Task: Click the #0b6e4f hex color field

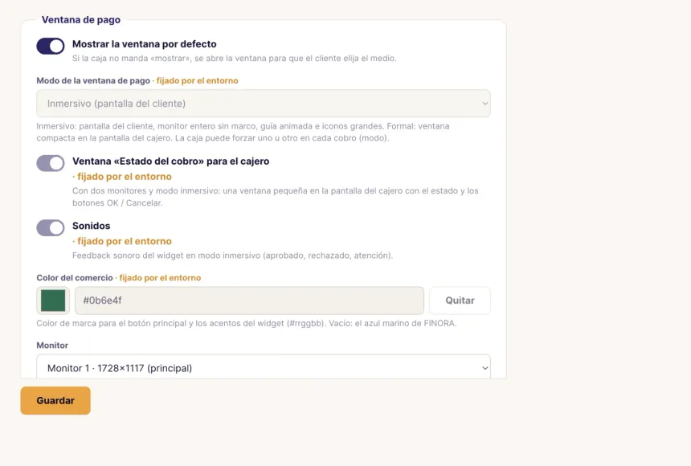Action: [249, 300]
